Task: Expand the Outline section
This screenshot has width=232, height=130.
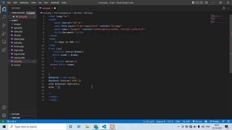Action: 22,114
